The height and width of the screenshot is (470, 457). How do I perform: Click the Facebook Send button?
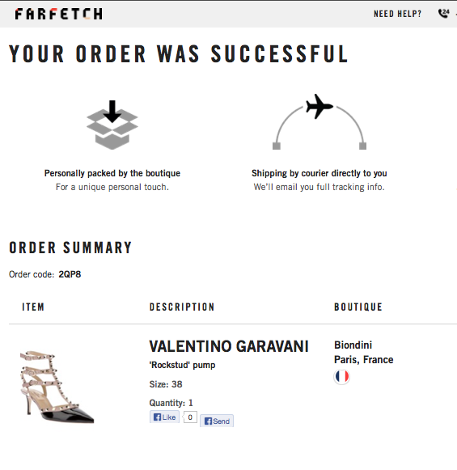coord(217,421)
